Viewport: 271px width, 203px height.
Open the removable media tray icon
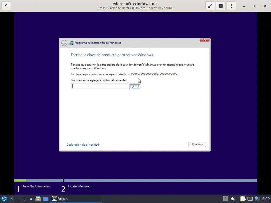[x=225, y=199]
